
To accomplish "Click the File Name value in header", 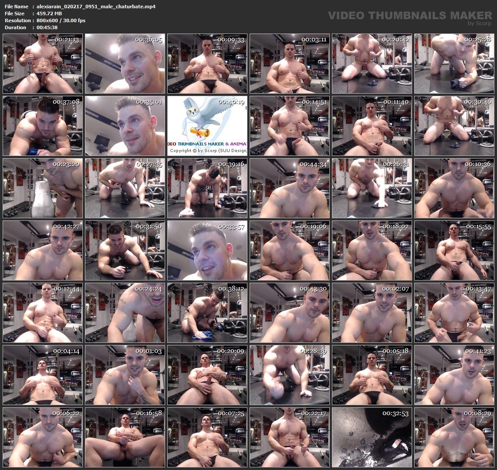I will click(x=96, y=7).
